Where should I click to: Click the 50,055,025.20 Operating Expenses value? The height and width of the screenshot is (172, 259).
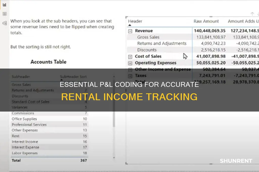point(211,63)
